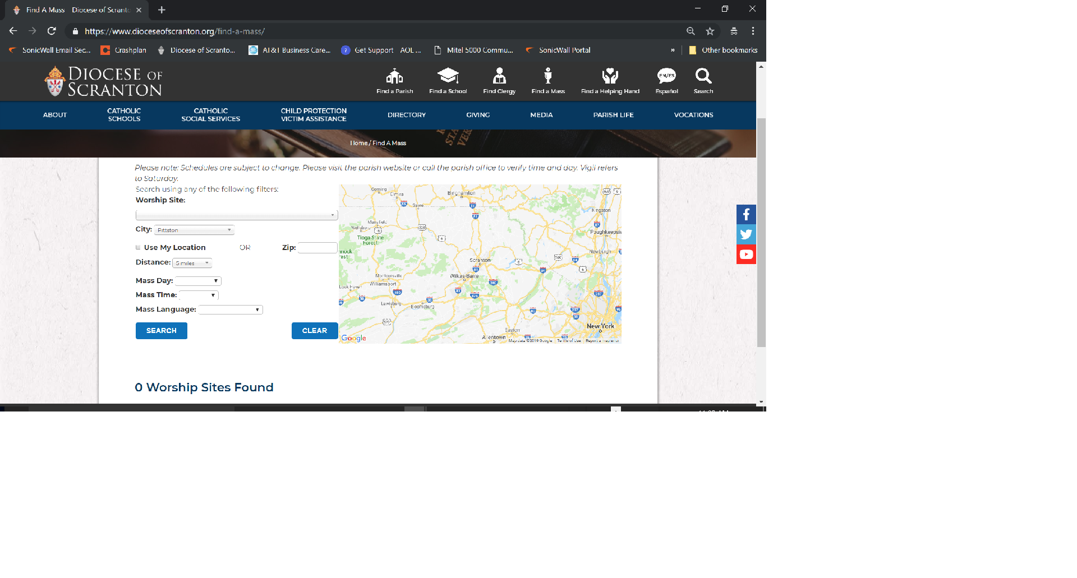
Task: Open the site Search magnifier icon
Action: (x=703, y=76)
